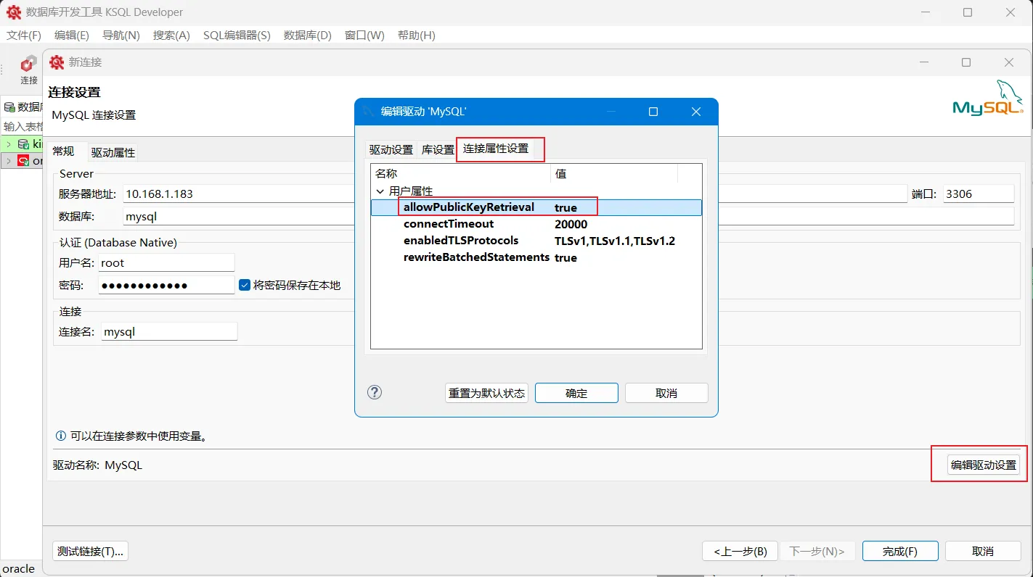Click the ki MySQL database icon in sidebar
This screenshot has width=1033, height=577.
pyautogui.click(x=25, y=144)
